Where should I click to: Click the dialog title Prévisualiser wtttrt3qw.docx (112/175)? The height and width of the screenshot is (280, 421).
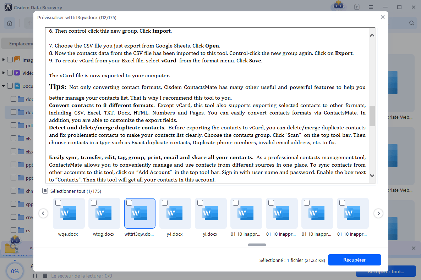tap(77, 17)
